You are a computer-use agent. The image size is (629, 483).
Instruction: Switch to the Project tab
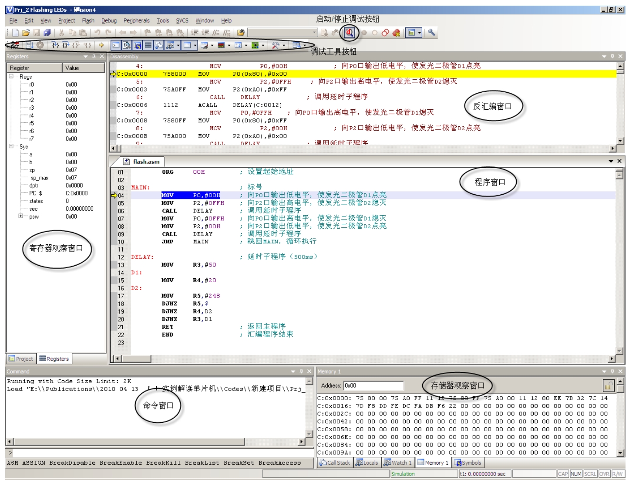click(21, 359)
